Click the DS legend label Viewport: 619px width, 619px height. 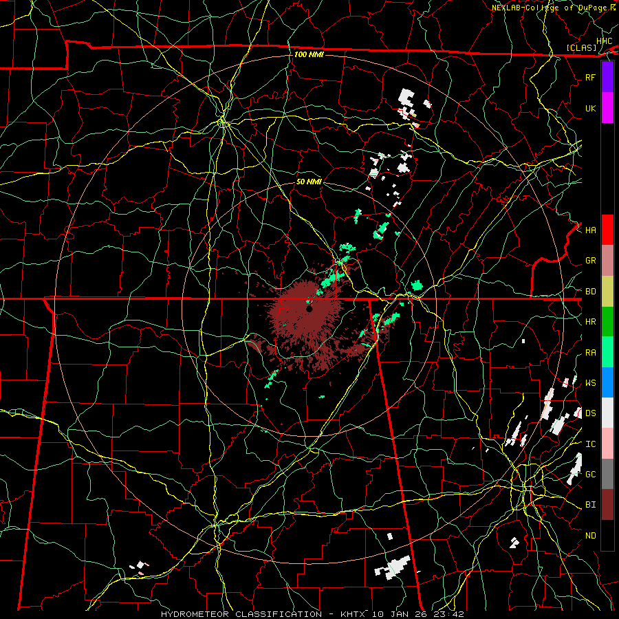[x=590, y=413]
